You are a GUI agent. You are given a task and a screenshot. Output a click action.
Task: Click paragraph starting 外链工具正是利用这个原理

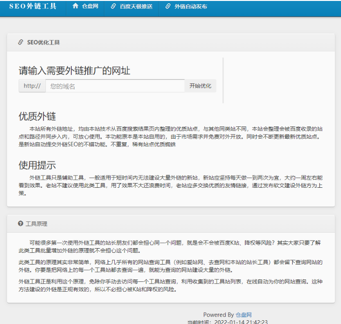click(170, 286)
